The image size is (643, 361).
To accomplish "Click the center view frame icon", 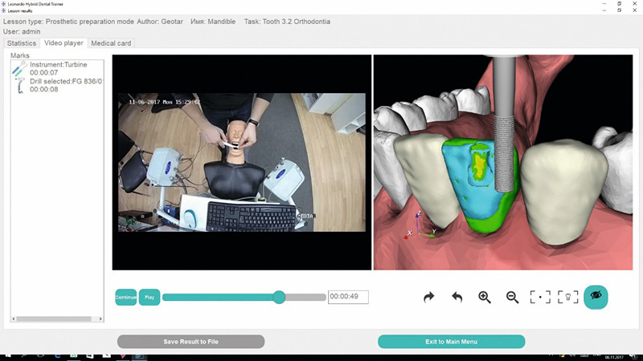I will (540, 297).
